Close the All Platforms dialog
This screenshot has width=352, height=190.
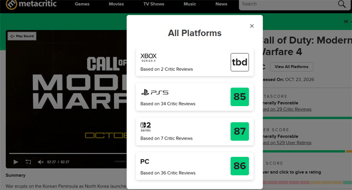click(x=252, y=26)
